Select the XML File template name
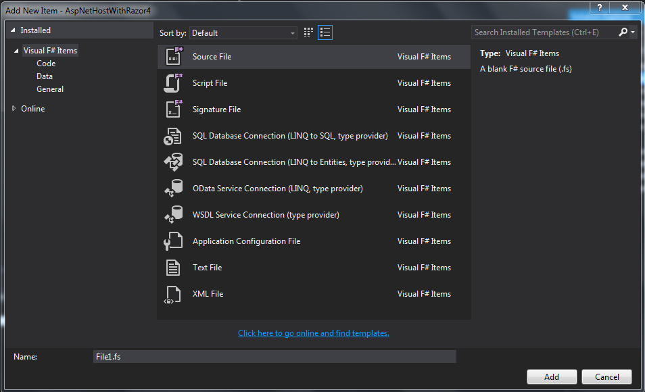645x392 pixels. click(x=208, y=294)
